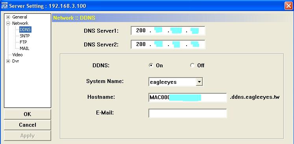Viewport: 294px width, 144px height.
Task: Click the Server Setting title bar eye icon
Action: pos(4,6)
